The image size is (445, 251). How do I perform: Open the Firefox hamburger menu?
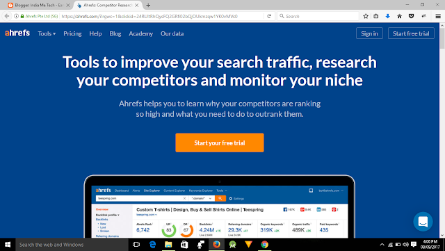point(438,16)
